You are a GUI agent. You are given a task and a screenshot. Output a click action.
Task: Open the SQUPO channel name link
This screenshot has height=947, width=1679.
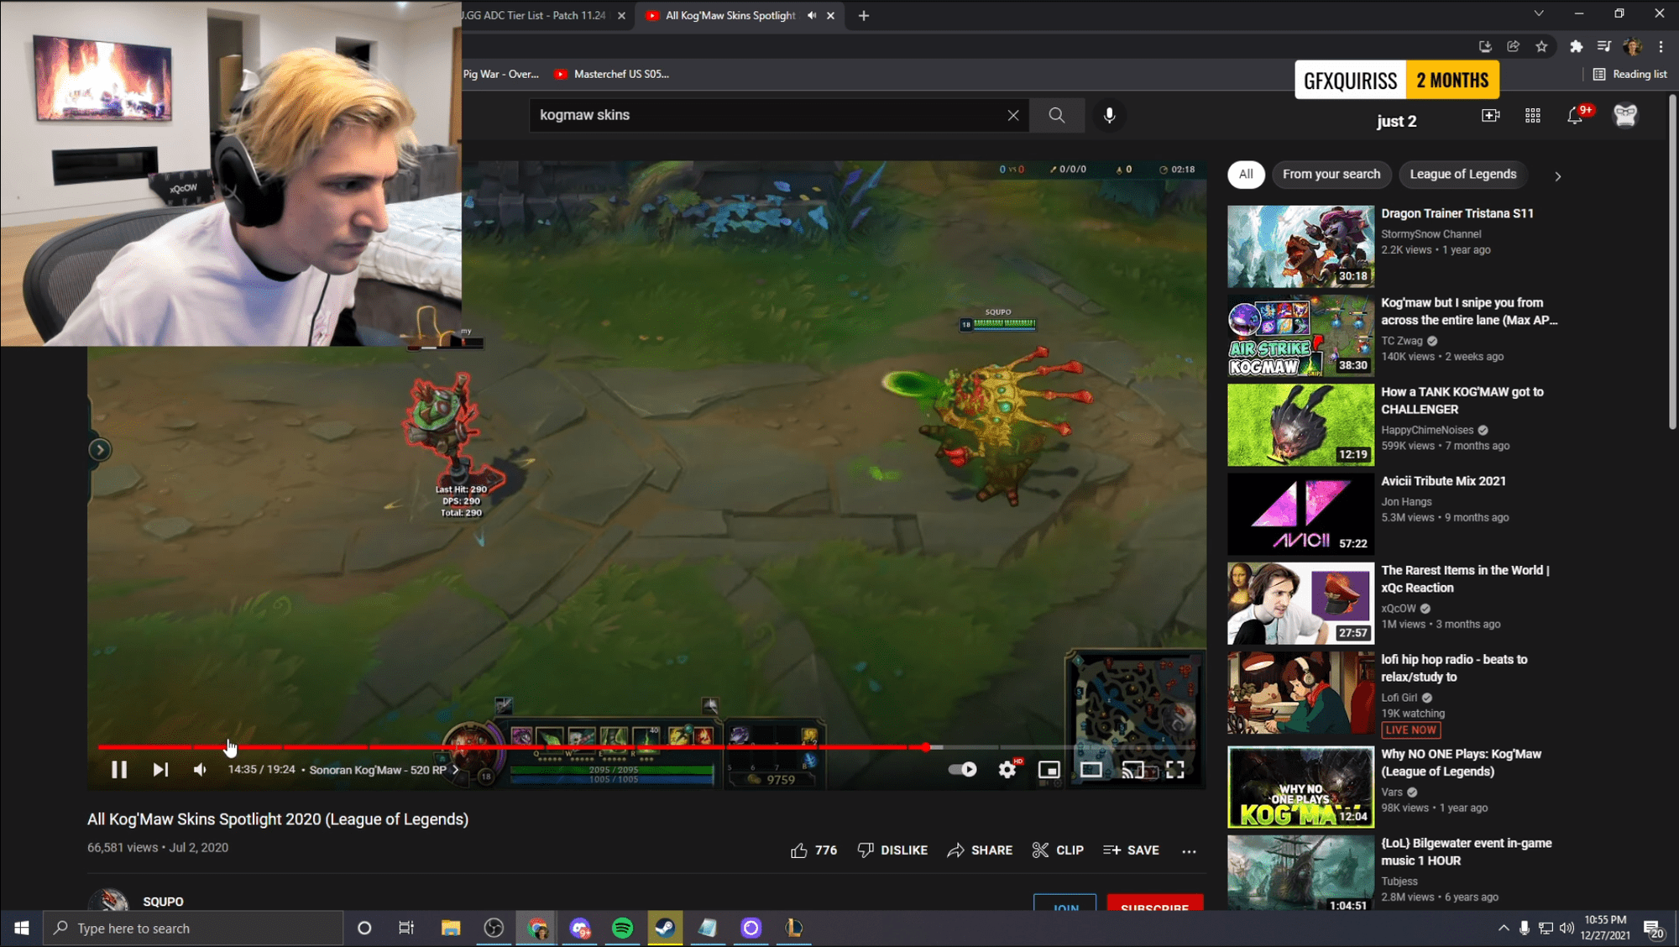163,901
